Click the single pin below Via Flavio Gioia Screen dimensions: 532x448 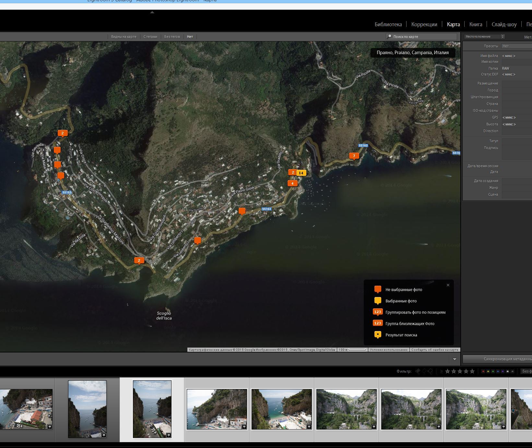(242, 211)
